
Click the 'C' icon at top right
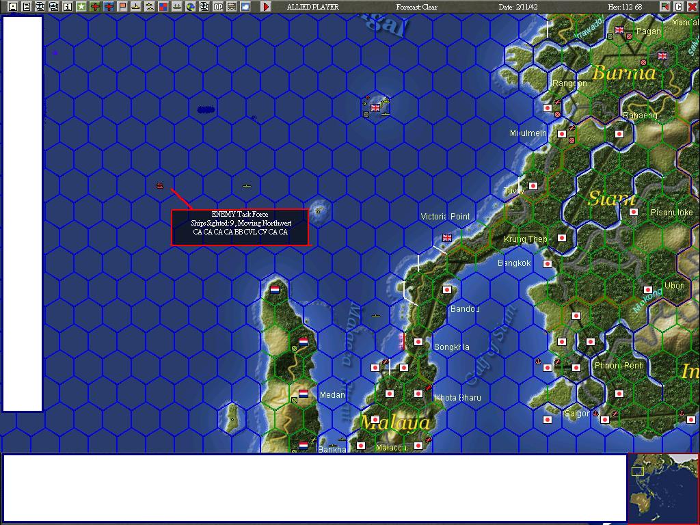pyautogui.click(x=678, y=7)
